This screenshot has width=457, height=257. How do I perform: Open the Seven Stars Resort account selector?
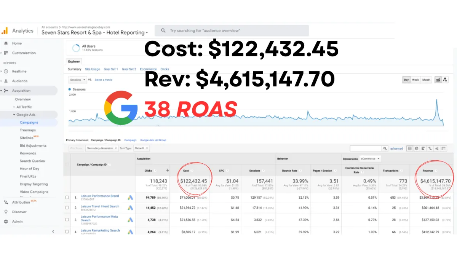94,32
